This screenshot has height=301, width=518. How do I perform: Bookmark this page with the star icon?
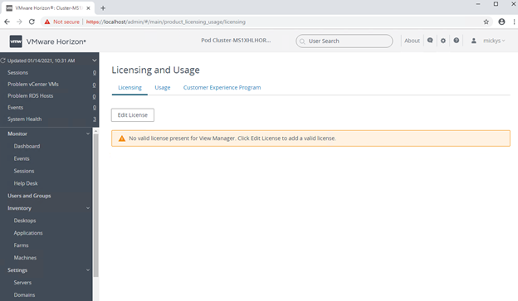(486, 22)
